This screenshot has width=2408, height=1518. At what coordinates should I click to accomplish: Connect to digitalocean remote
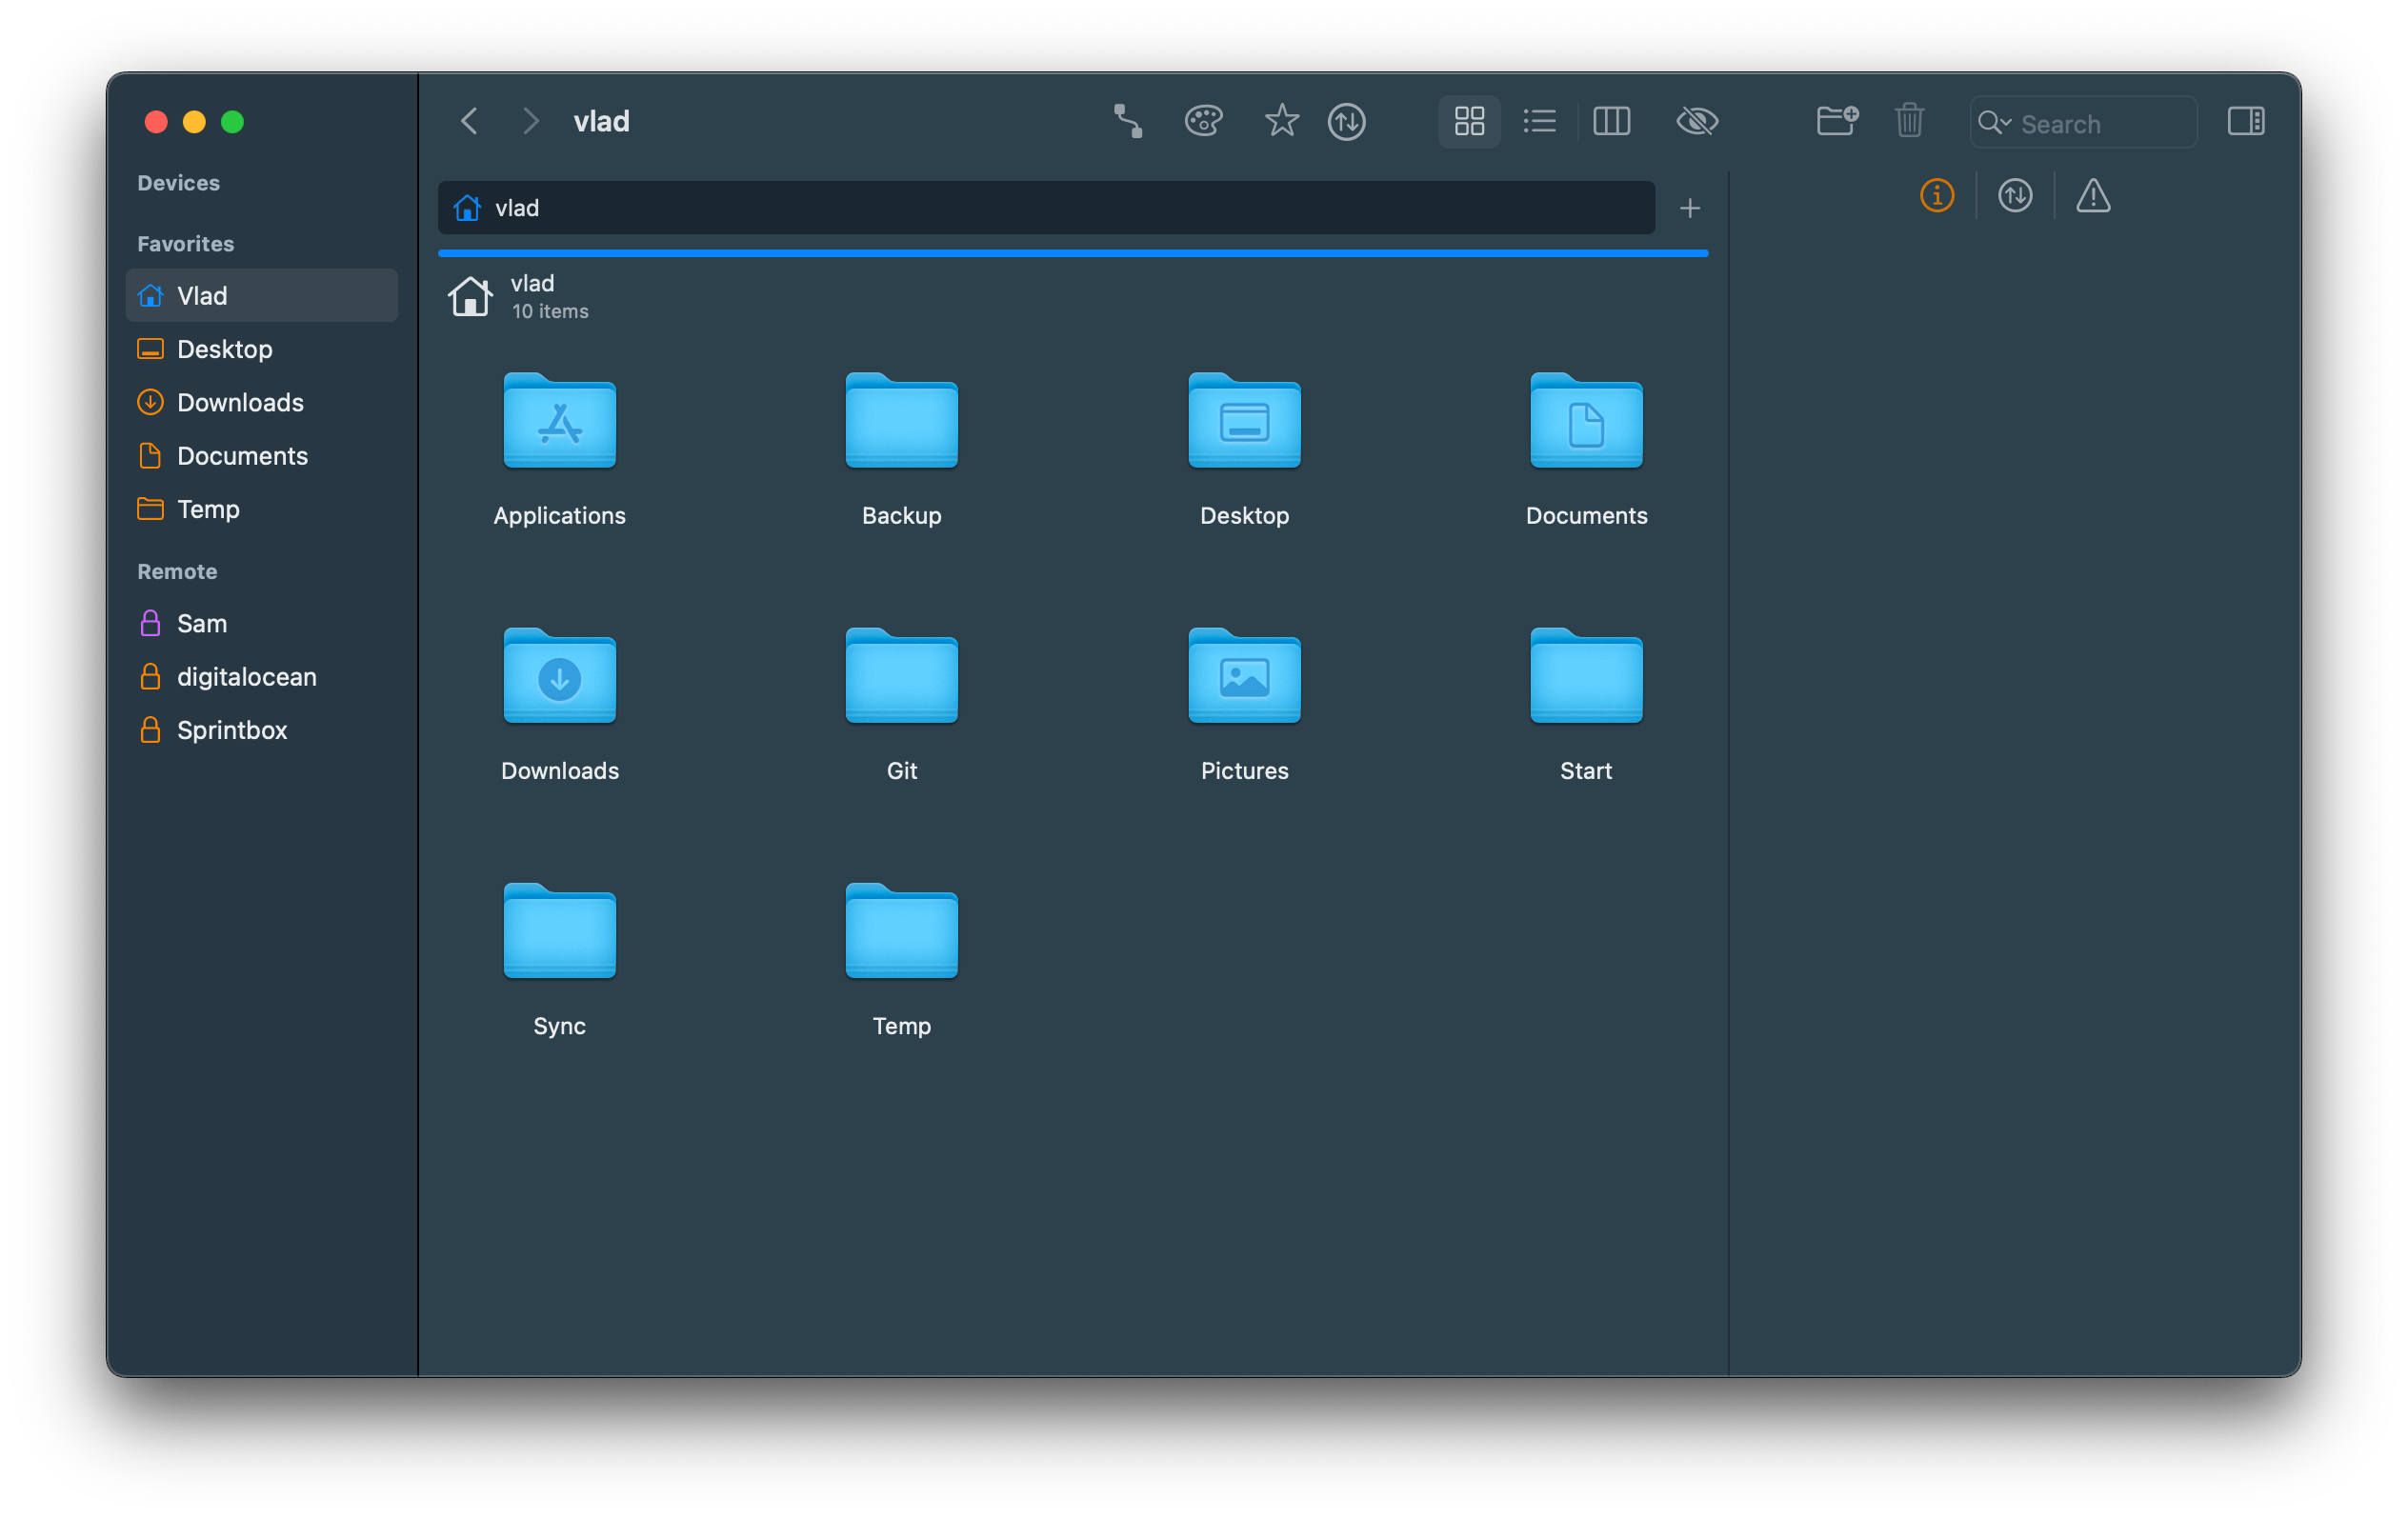[262, 677]
